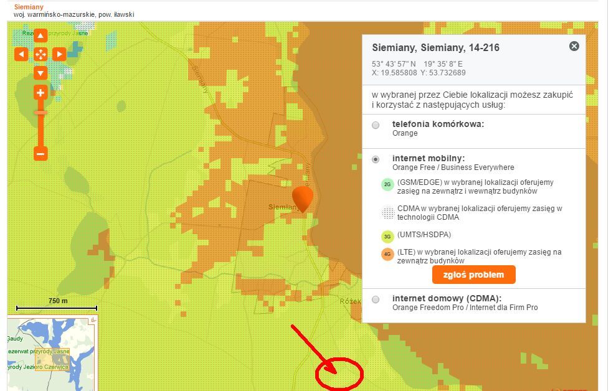Select the internet mobilny radio option

(376, 159)
